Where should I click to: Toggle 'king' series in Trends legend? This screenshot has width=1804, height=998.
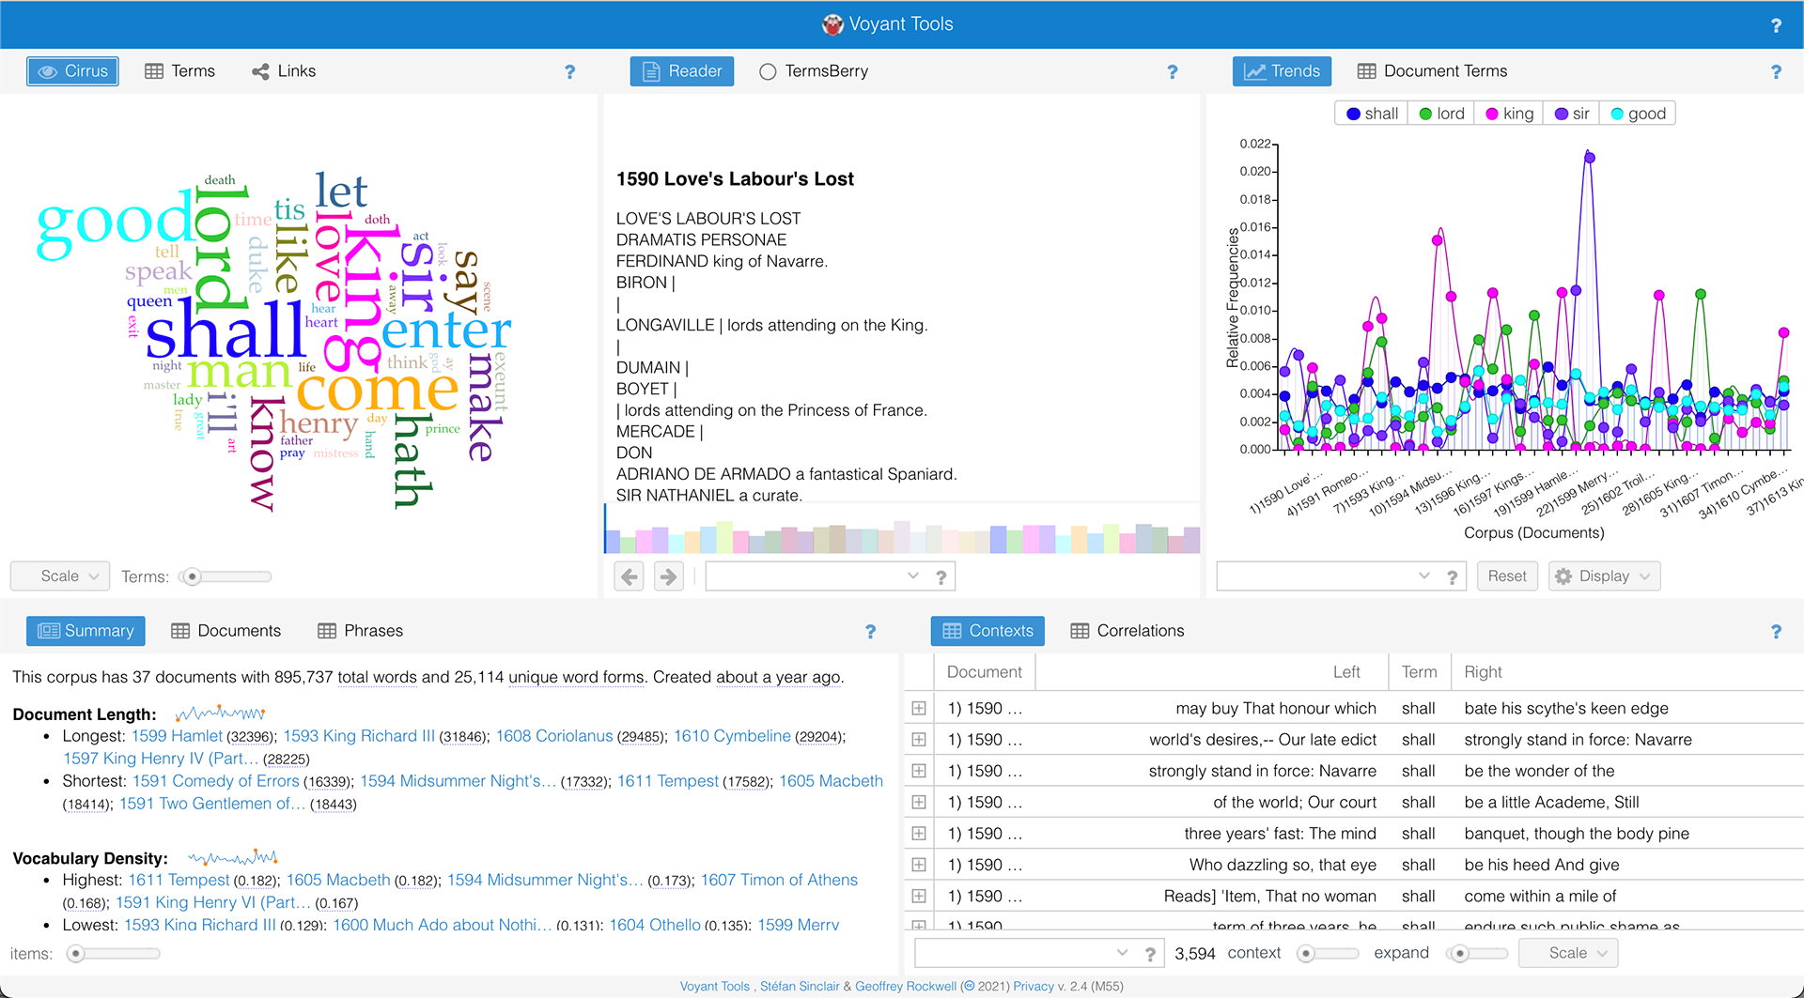[1509, 114]
